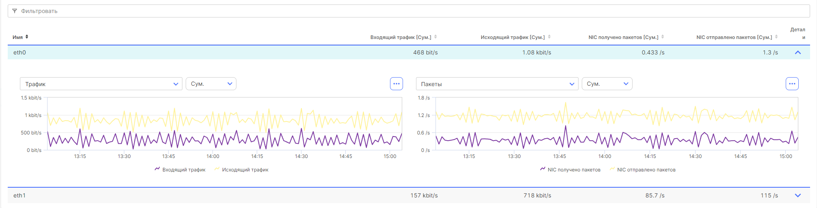Open three-dot menu of Трафик chart
817x208 pixels.
[x=396, y=84]
